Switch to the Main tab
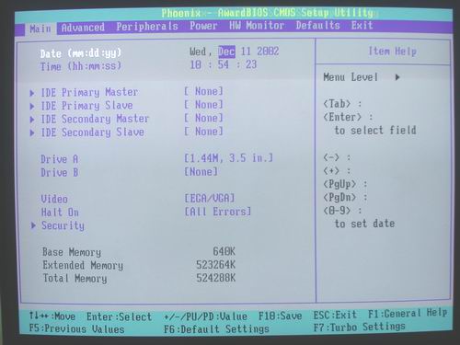The image size is (460, 345). 40,29
